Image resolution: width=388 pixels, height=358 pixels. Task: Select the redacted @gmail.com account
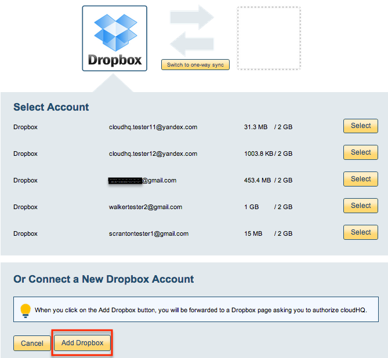pyautogui.click(x=361, y=179)
